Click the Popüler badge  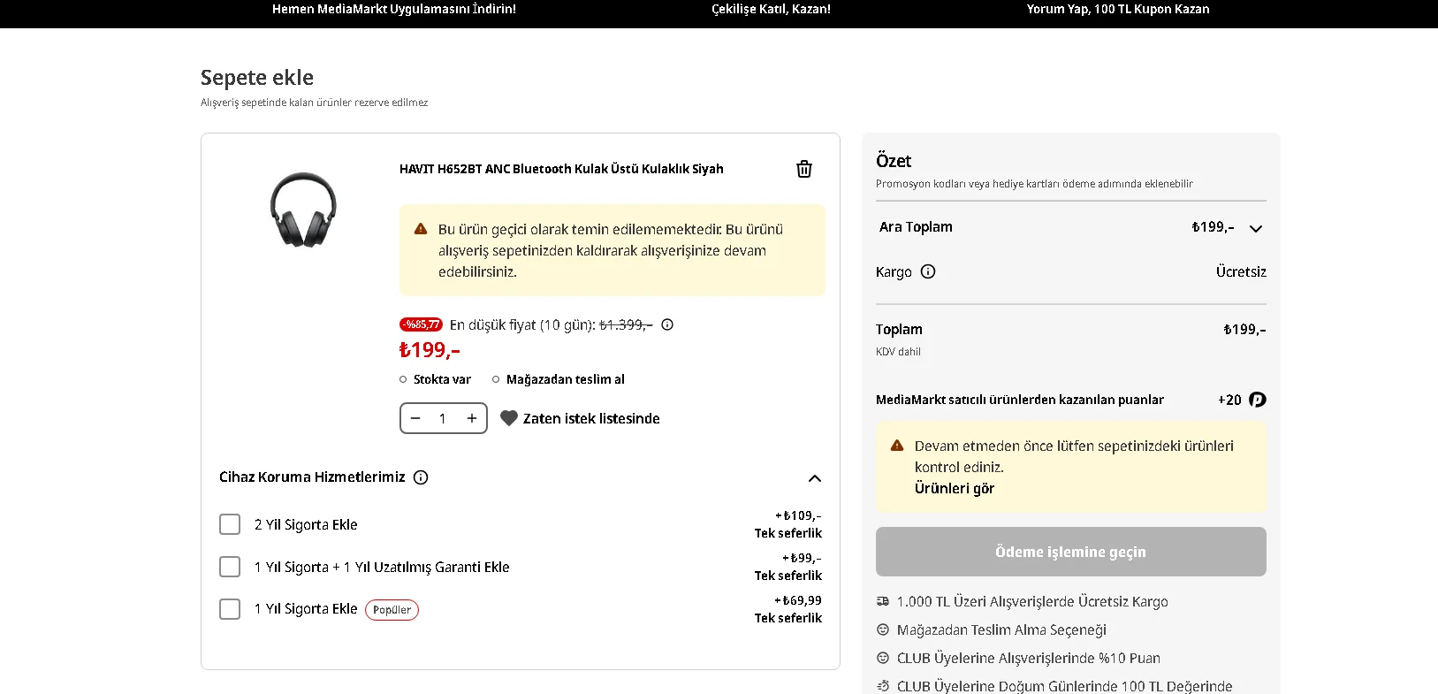(x=392, y=610)
